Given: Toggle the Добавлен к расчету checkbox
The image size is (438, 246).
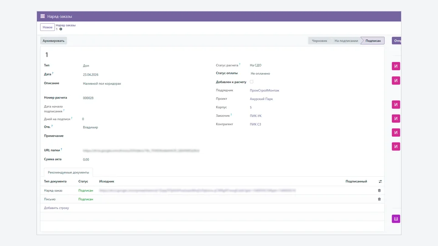Looking at the screenshot, I should [x=251, y=82].
